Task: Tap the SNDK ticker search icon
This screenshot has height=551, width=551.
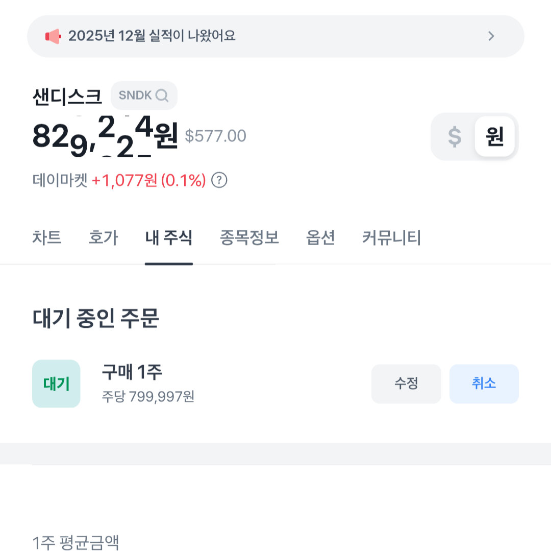Action: (x=162, y=95)
